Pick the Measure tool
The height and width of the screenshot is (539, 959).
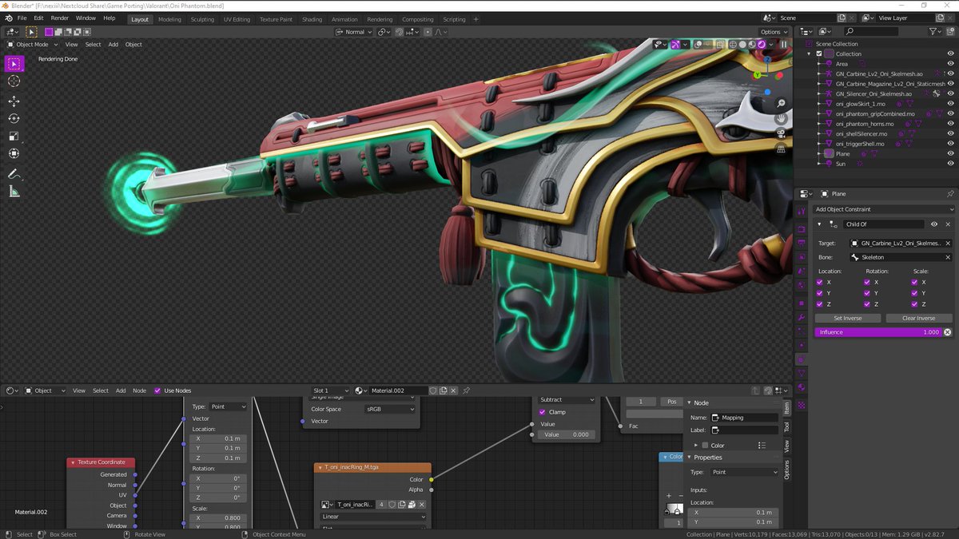click(14, 191)
